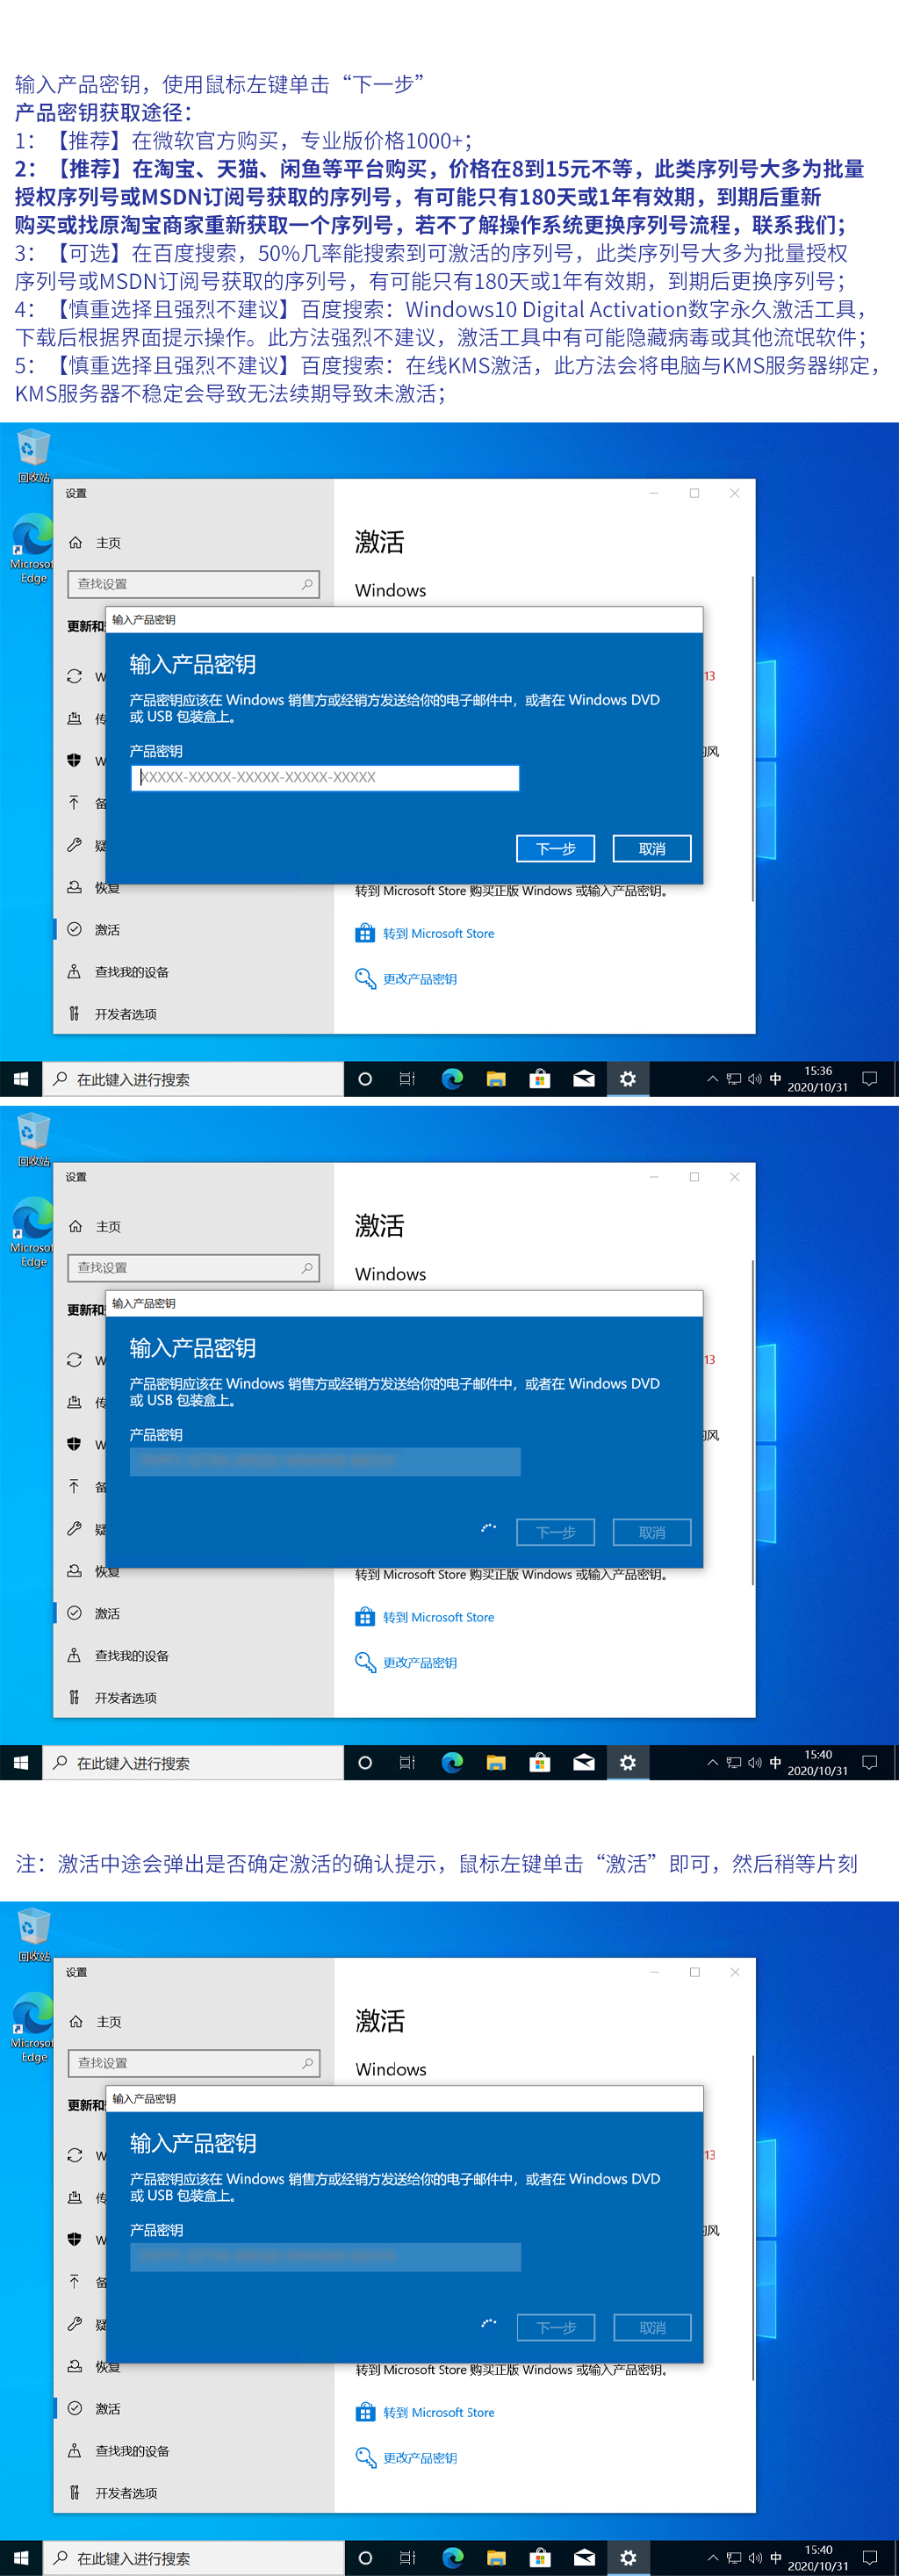This screenshot has width=899, height=2576.
Task: Click the Start button on the 15:36 taskbar
Action: point(21,1079)
